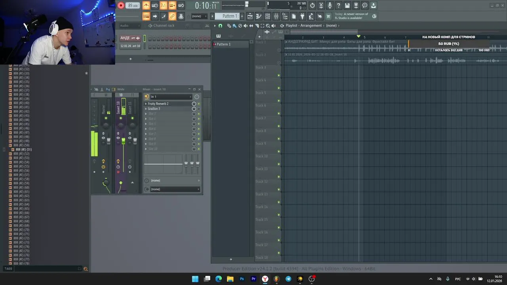Open browser view icon in toolbar
Screen dimensions: 507x285
pos(285,16)
